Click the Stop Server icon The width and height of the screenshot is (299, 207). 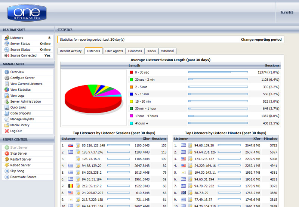tap(7, 153)
